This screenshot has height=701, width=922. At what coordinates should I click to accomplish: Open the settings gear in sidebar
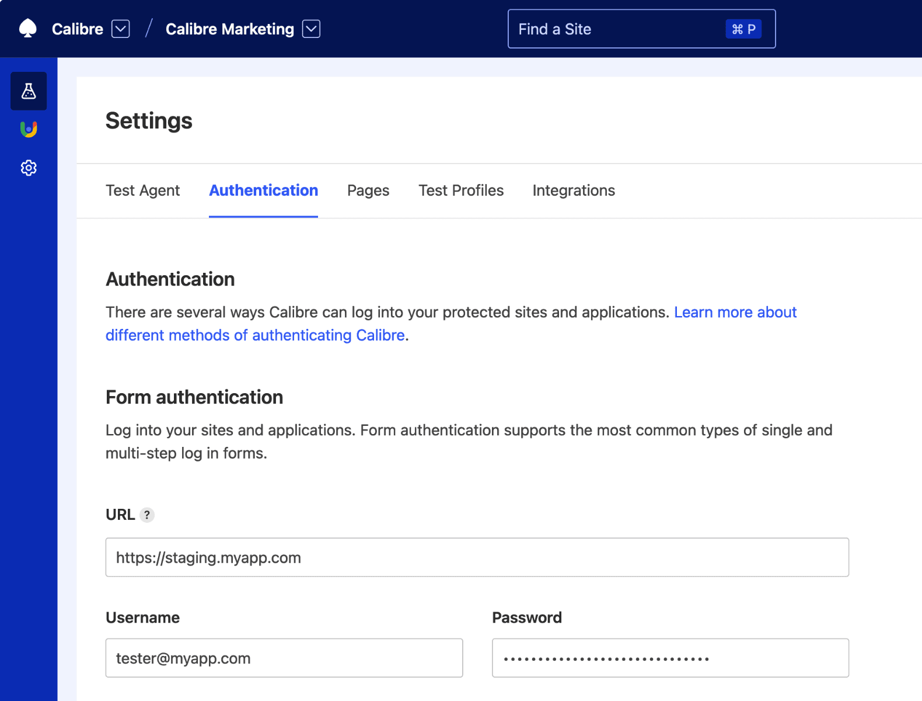pos(29,168)
